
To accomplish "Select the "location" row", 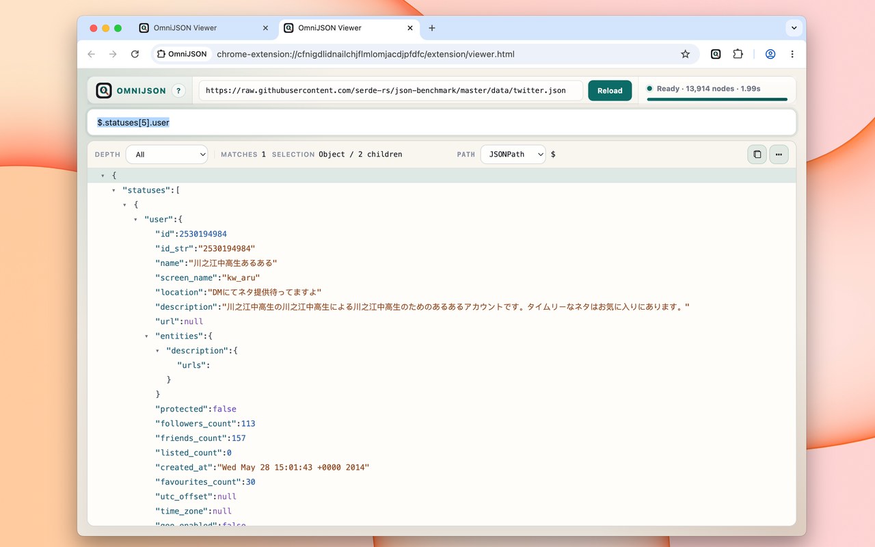I will tap(442, 292).
